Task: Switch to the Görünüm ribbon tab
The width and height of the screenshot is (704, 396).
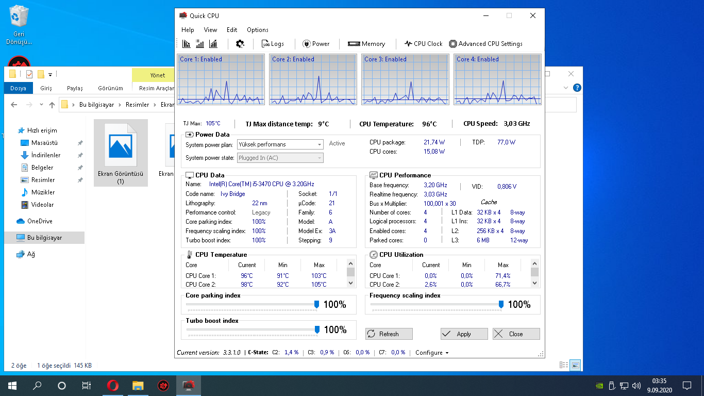Action: point(110,88)
